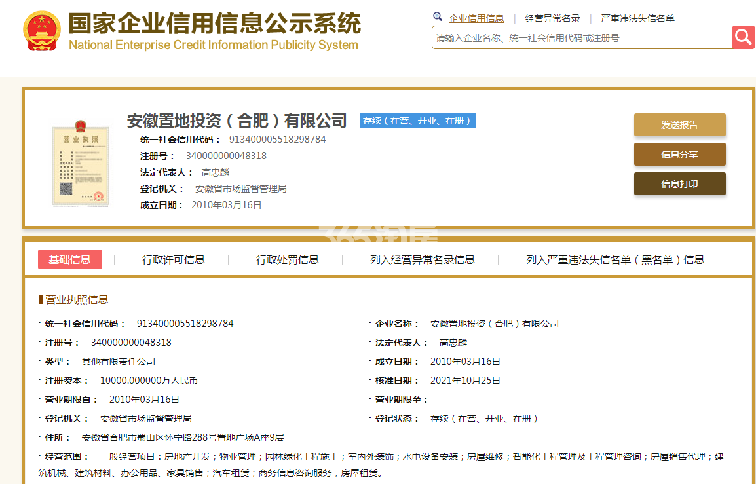Screen dimensions: 756x484
Task: Click the 信息分享 button
Action: (679, 155)
